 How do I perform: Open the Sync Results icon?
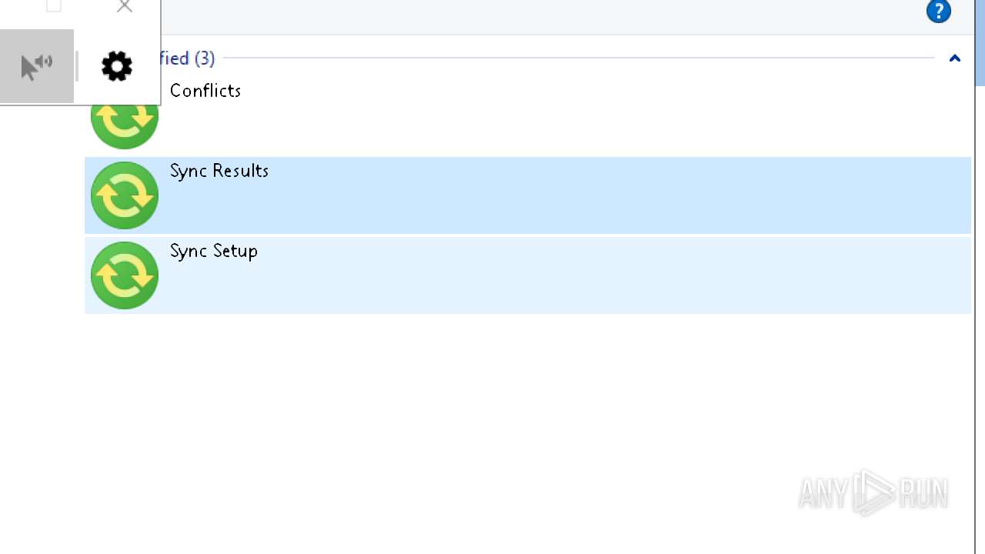coord(125,195)
